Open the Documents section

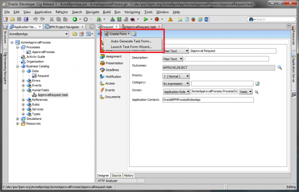110,97
